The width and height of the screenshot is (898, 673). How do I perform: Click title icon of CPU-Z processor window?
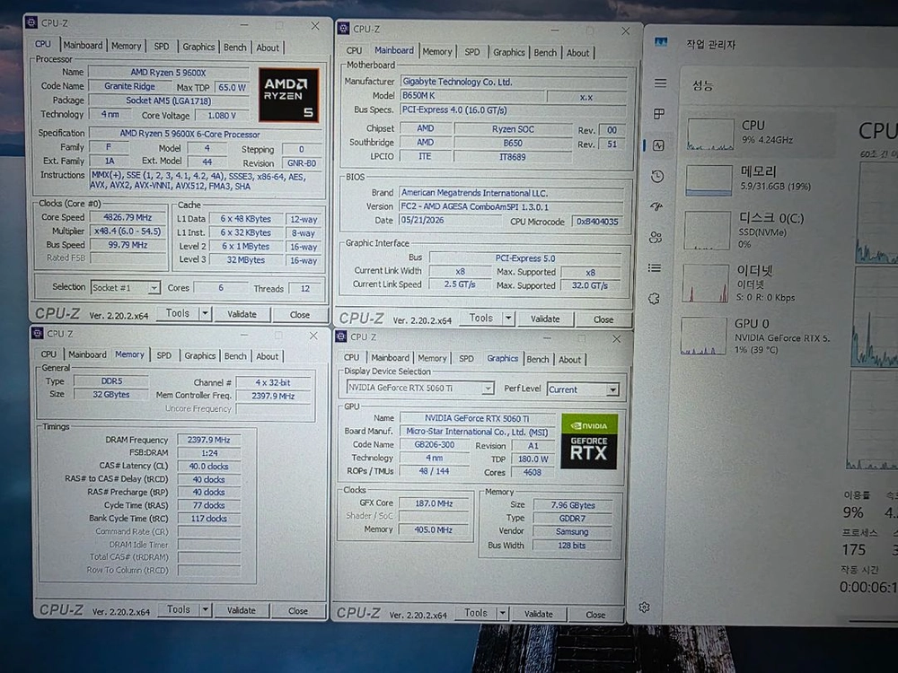[31, 23]
